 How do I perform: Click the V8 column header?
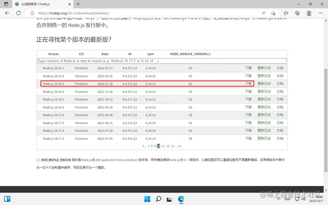tap(129, 54)
